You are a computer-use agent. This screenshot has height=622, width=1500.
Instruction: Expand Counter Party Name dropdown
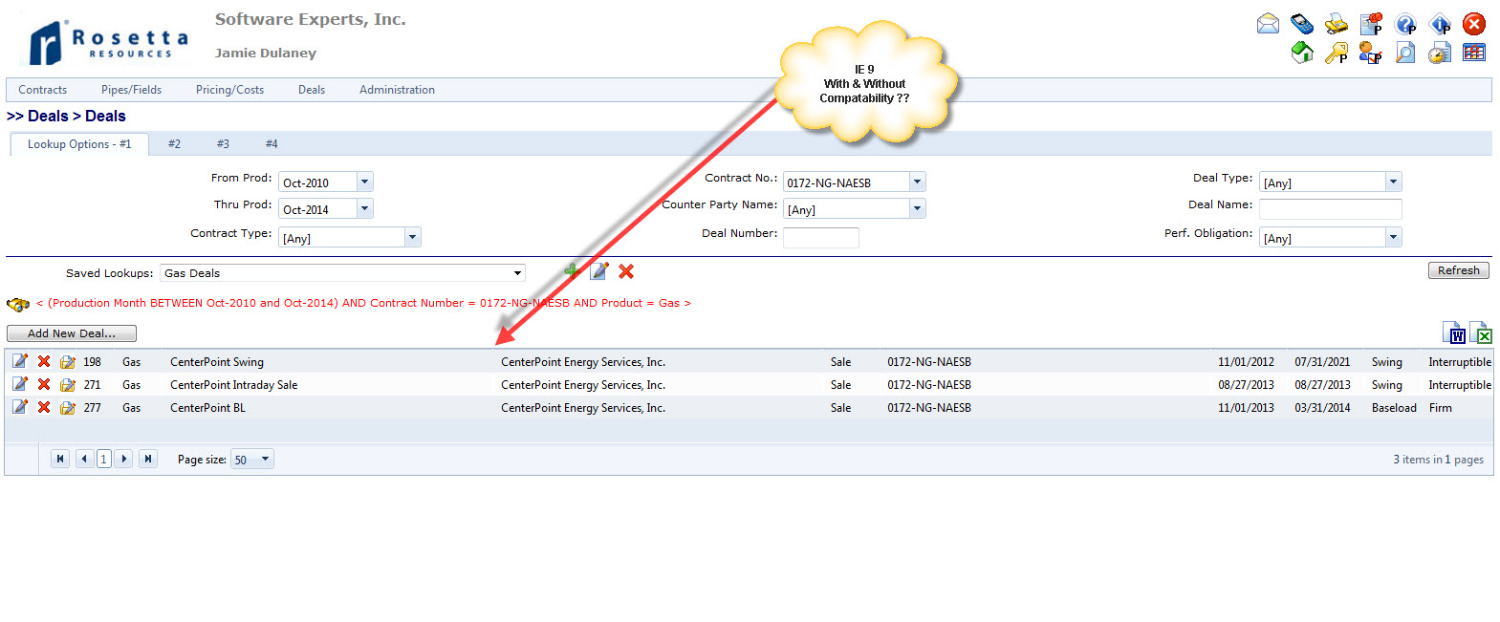[917, 208]
